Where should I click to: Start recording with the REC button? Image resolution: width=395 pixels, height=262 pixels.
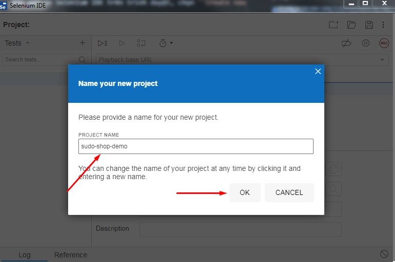point(384,43)
